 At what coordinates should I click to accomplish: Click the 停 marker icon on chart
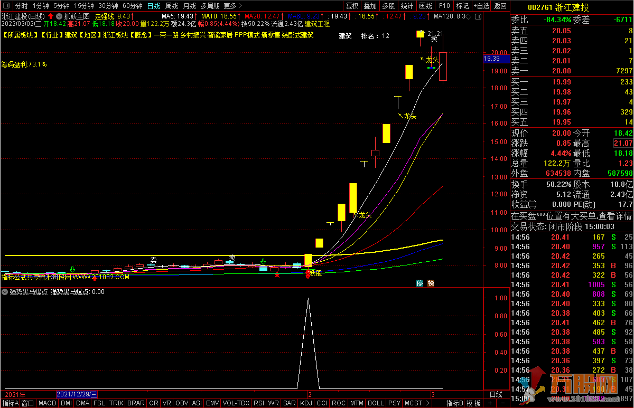click(419, 283)
